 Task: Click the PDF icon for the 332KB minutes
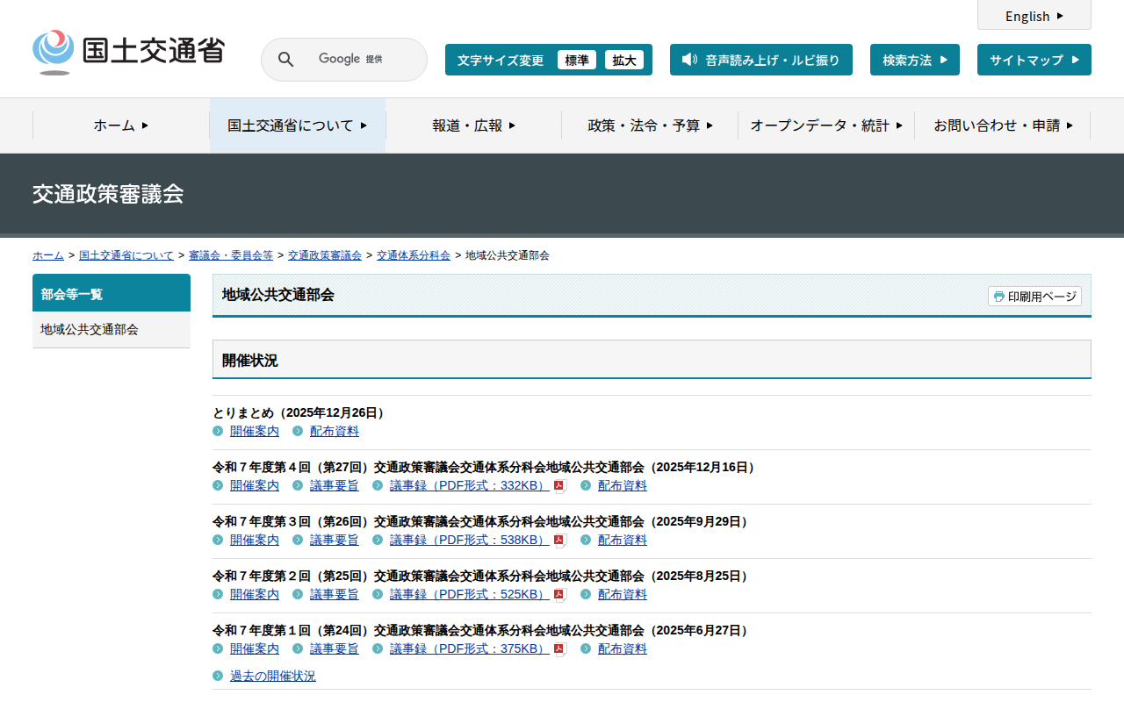[558, 486]
